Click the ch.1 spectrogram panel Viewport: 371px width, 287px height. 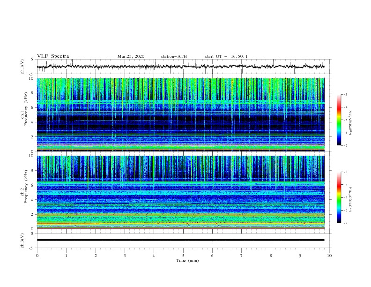click(180, 114)
